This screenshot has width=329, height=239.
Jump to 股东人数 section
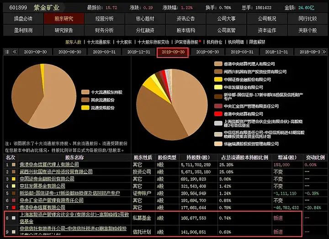click(73, 42)
